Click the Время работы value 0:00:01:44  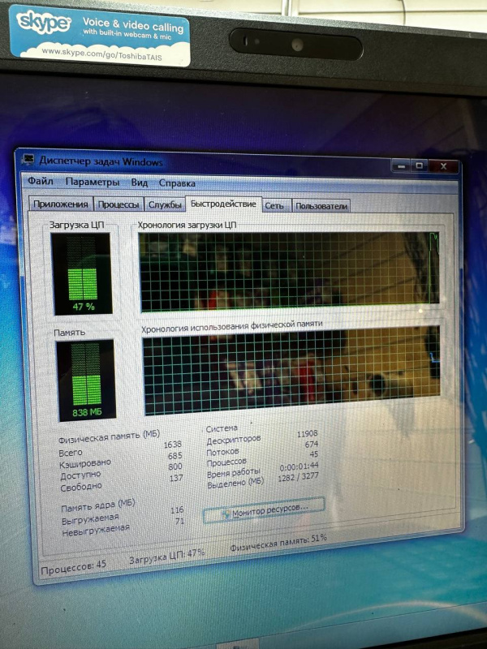click(x=299, y=466)
